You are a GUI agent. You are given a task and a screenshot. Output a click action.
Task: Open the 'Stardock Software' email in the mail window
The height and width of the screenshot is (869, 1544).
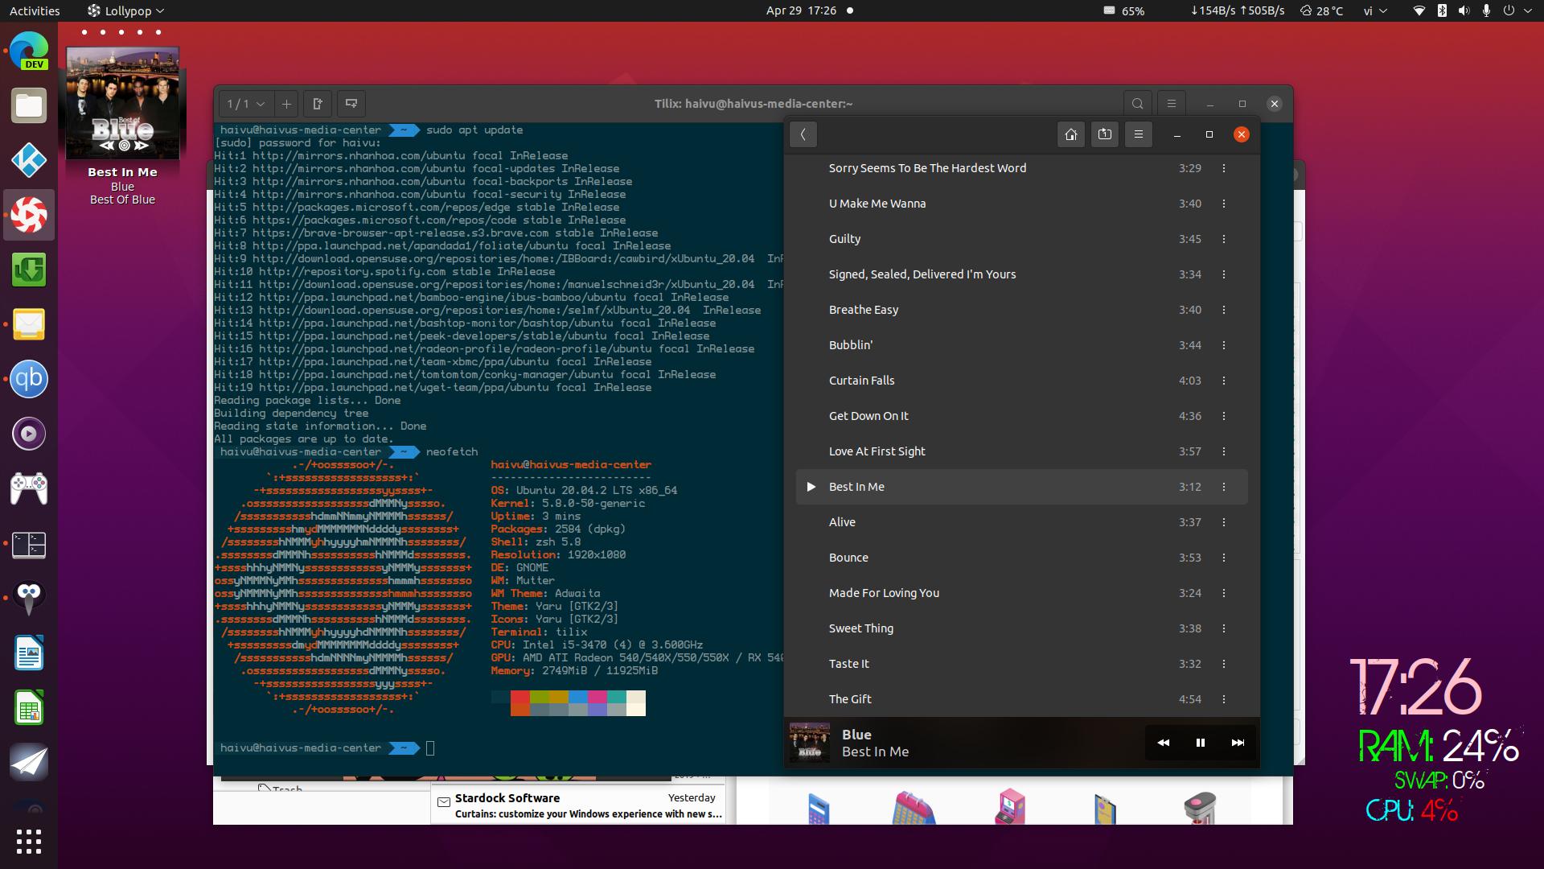[577, 805]
